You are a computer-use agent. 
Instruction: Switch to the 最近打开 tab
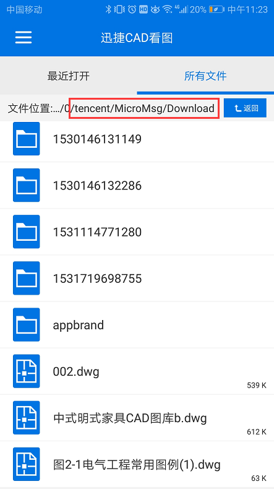click(x=69, y=76)
